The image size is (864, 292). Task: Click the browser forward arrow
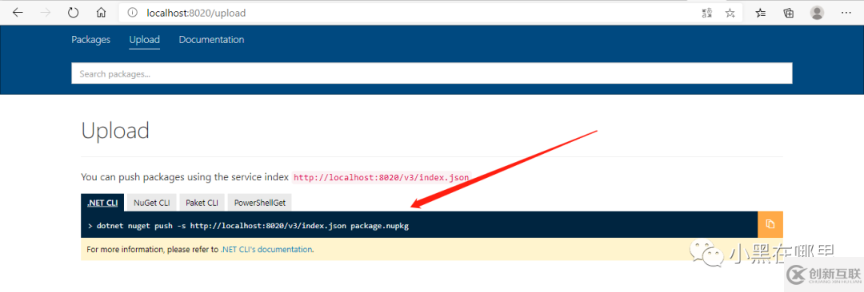(46, 13)
